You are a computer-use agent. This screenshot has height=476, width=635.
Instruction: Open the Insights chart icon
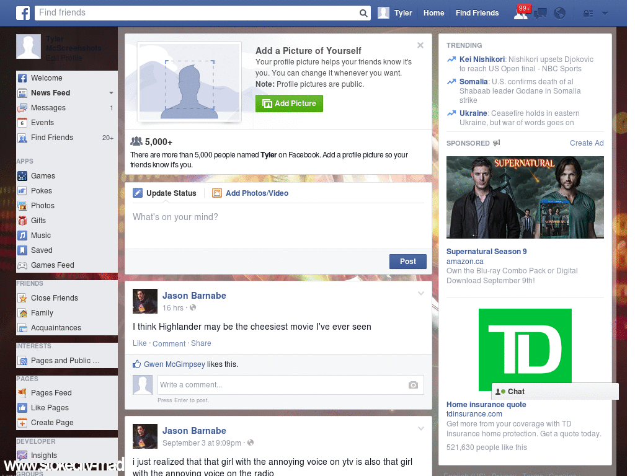coord(22,456)
